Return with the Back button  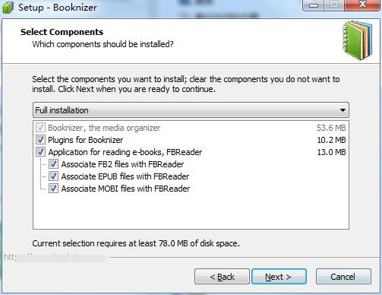point(222,277)
